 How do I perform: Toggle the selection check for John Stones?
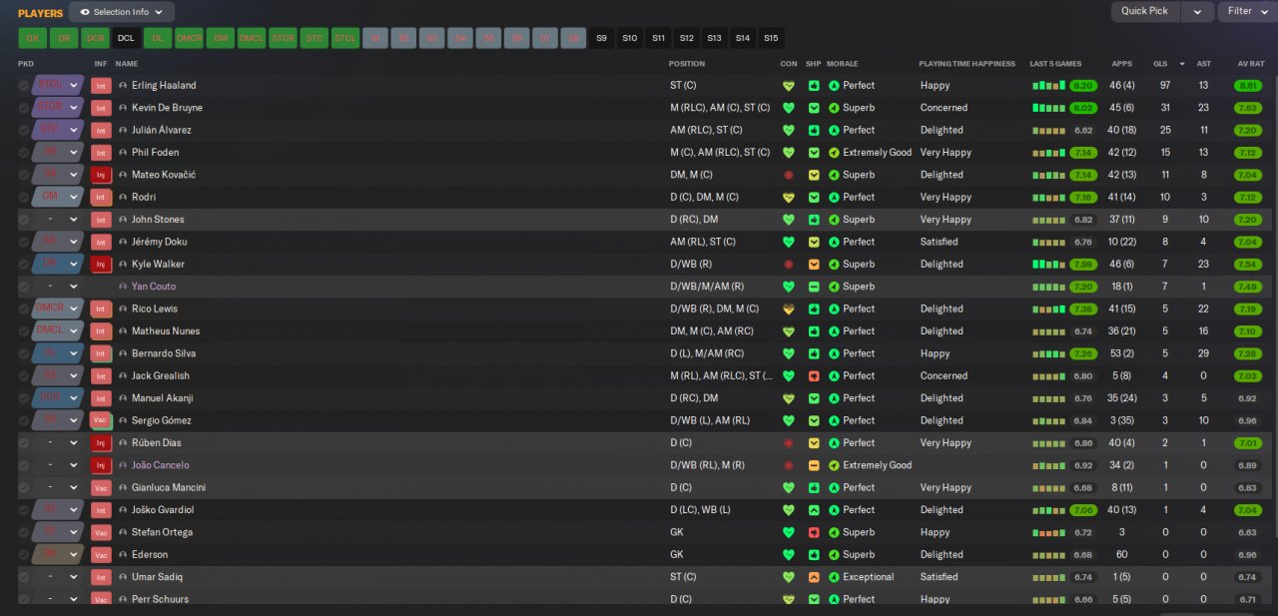point(24,220)
